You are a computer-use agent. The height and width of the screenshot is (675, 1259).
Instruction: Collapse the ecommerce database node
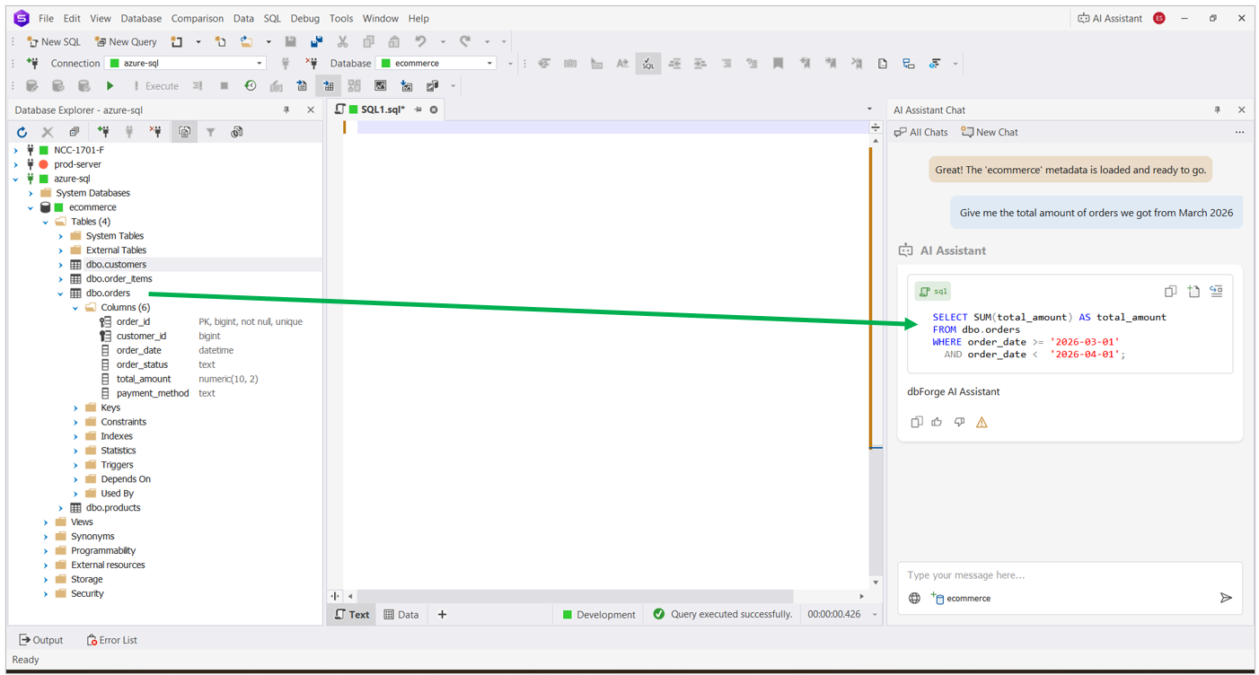click(x=31, y=207)
